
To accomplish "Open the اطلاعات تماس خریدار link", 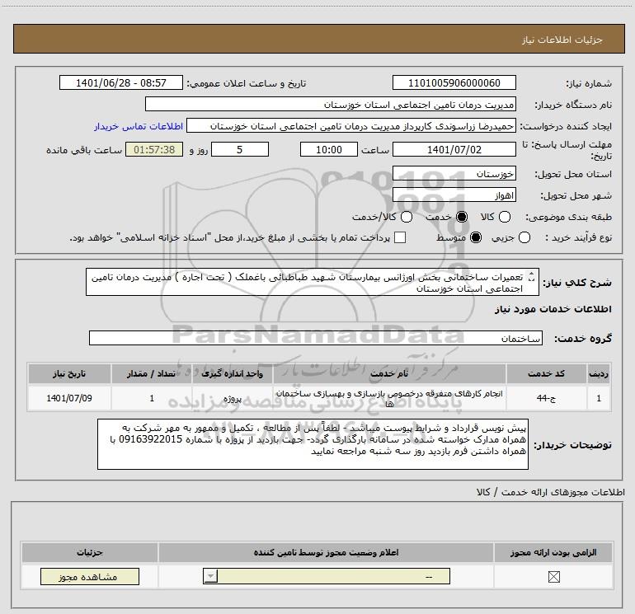I will point(139,126).
